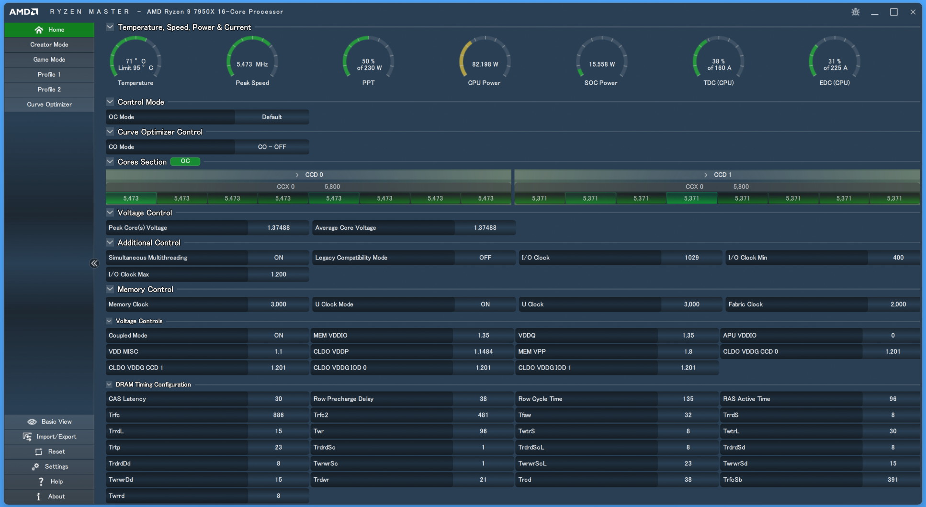
Task: Switch to Profile 1
Action: pyautogui.click(x=49, y=74)
